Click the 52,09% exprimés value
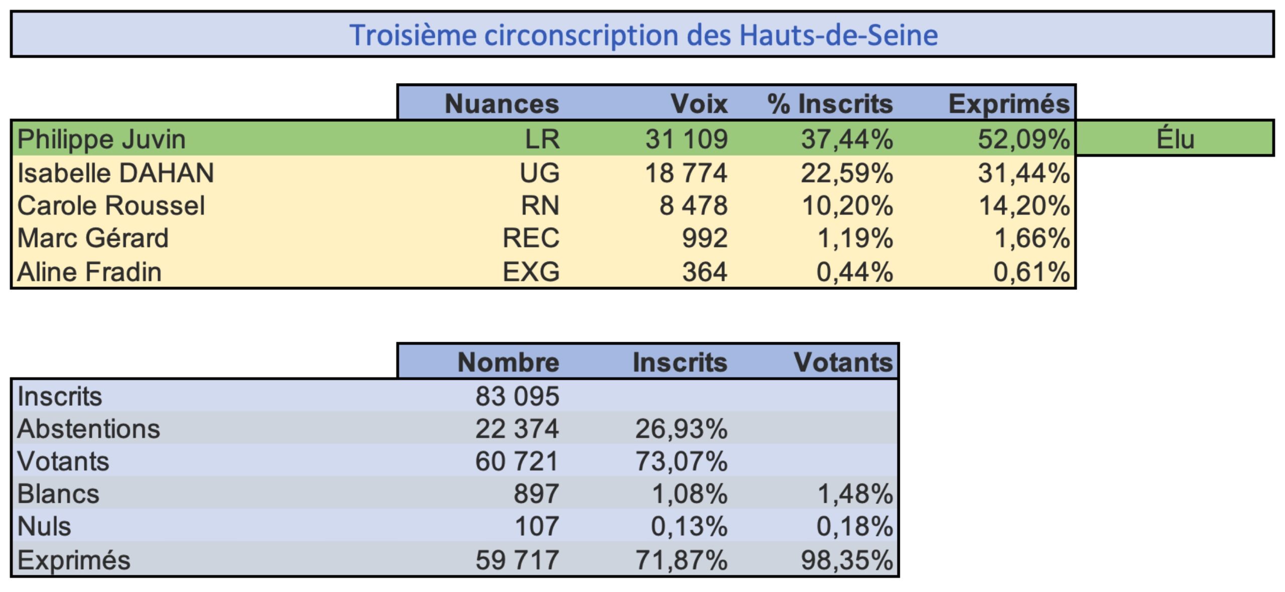Image resolution: width=1285 pixels, height=592 pixels. (1024, 139)
